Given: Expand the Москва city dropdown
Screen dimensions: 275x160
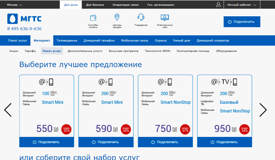Looking at the screenshot, I should [15, 5].
